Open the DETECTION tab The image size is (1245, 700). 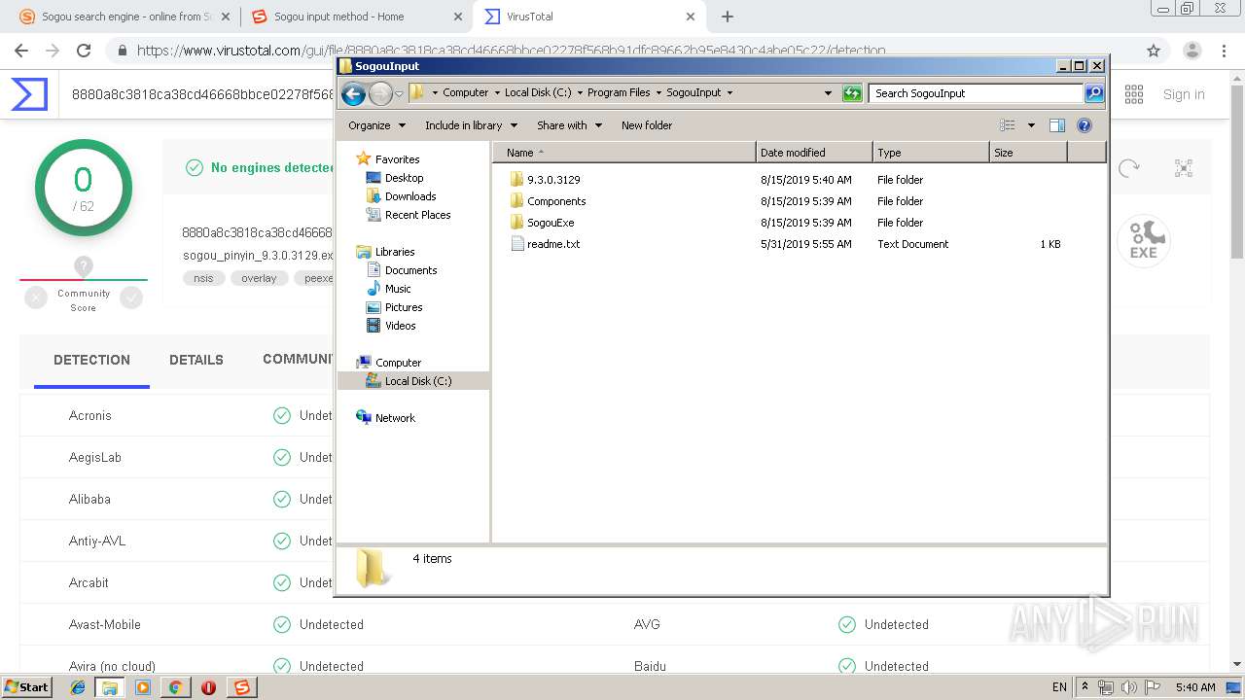click(x=91, y=360)
